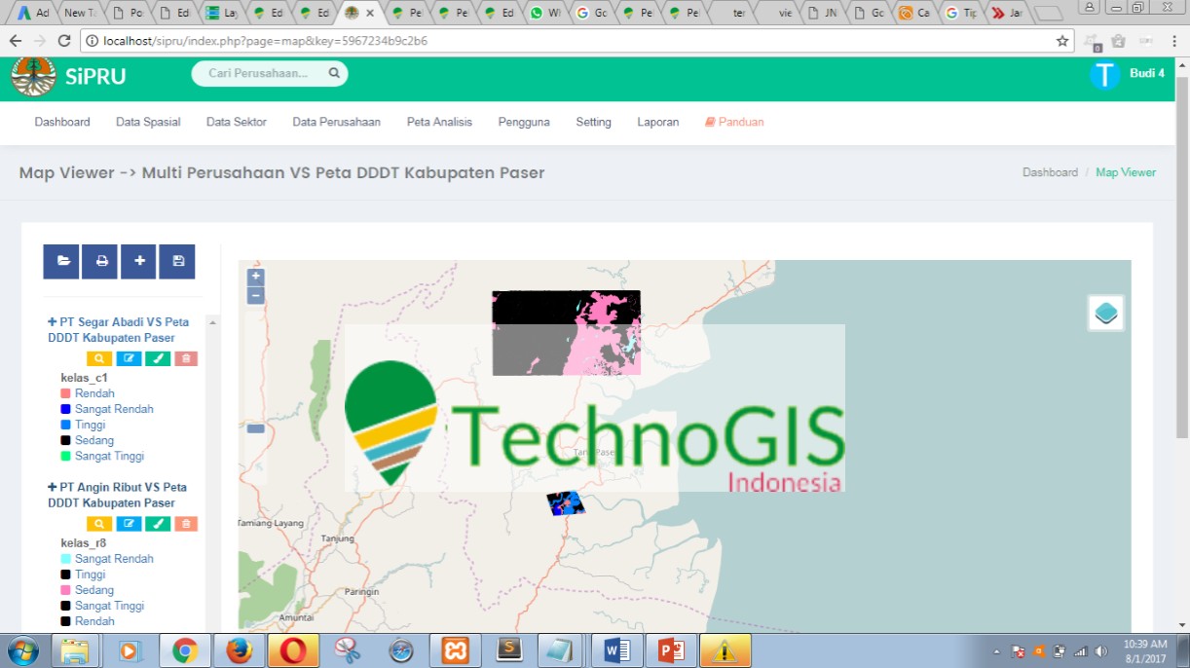Screen dimensions: 1190x668
Task: Bookmark this page with the star icon
Action: (1062, 41)
